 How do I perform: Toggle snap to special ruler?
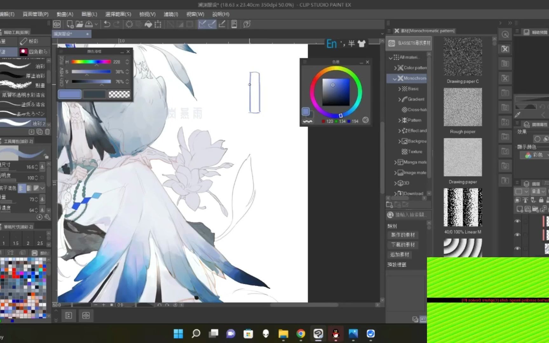(212, 24)
